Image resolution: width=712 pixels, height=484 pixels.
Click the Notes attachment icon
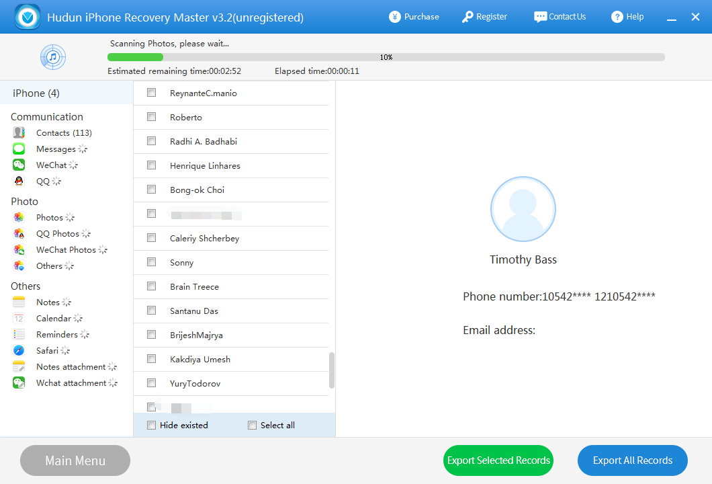tap(19, 367)
